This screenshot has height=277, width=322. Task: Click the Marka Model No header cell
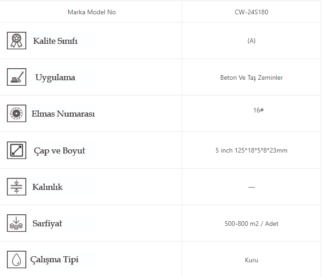[x=92, y=12]
